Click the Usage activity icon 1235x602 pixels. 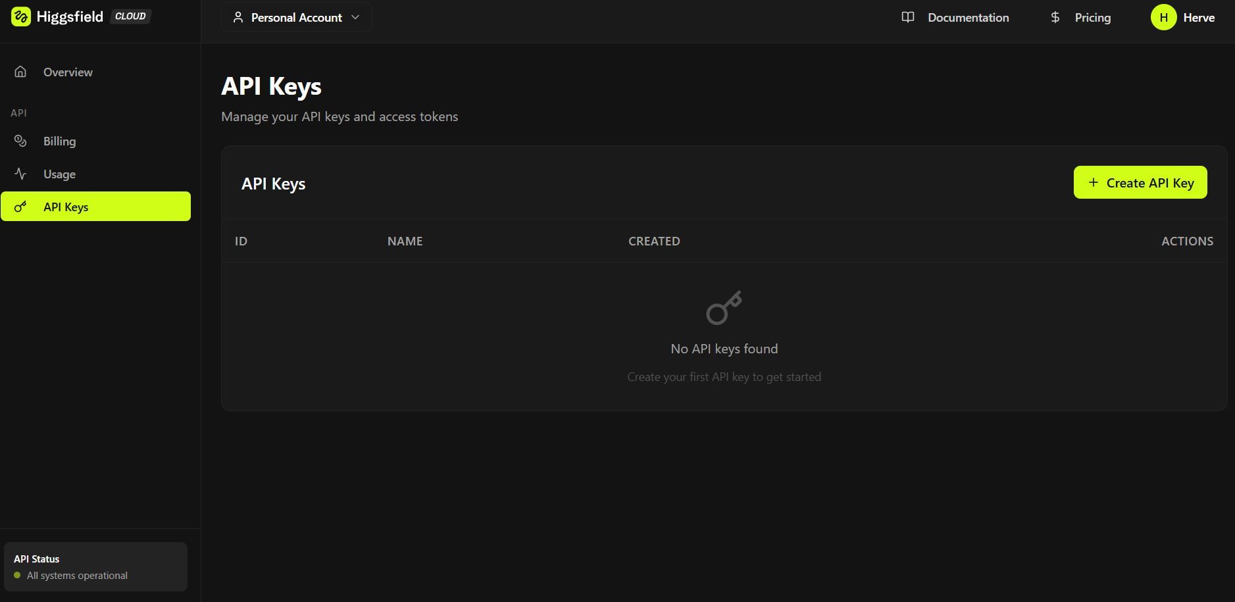click(20, 174)
